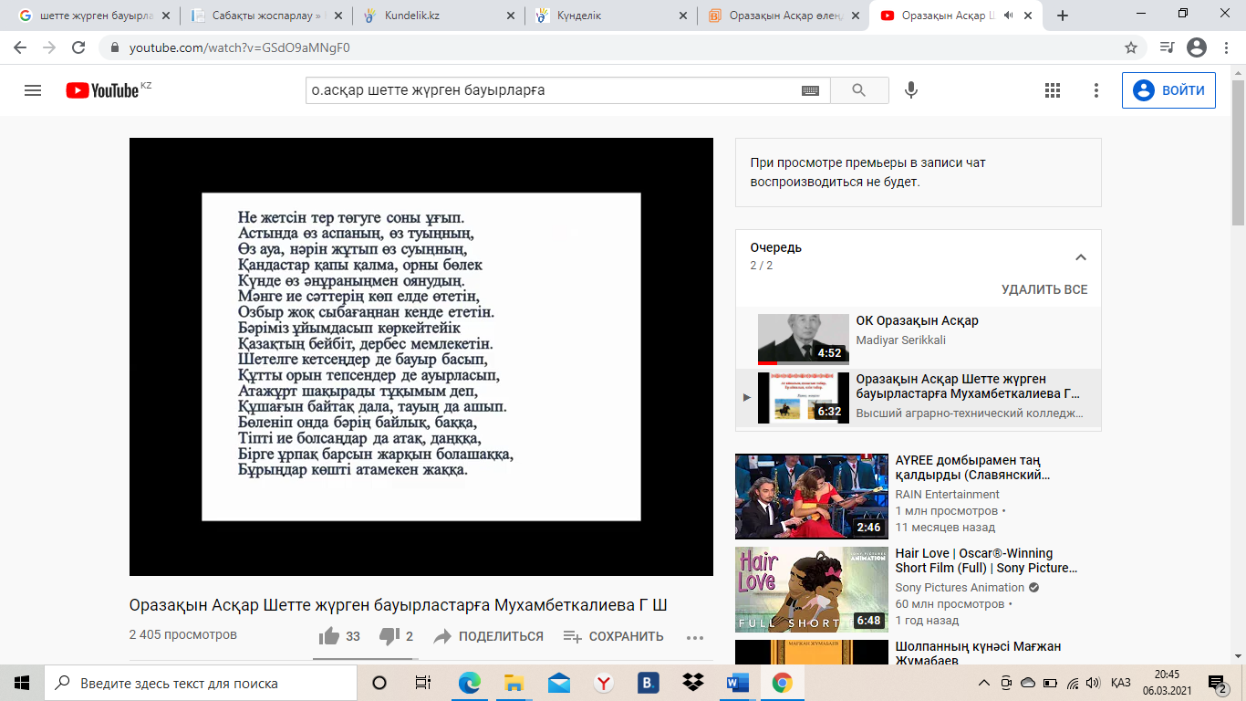Screen dimensions: 1246x701
Task: Open the YouTube apps grid
Action: 1053,90
